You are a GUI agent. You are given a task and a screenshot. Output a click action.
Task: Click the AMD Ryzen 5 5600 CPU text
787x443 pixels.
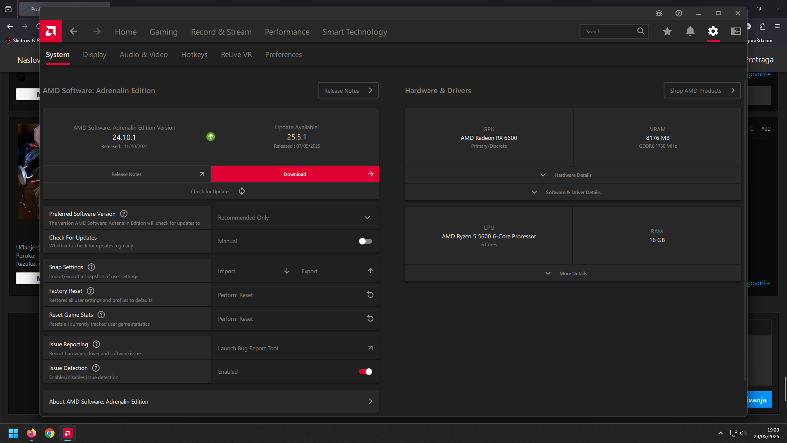[489, 236]
